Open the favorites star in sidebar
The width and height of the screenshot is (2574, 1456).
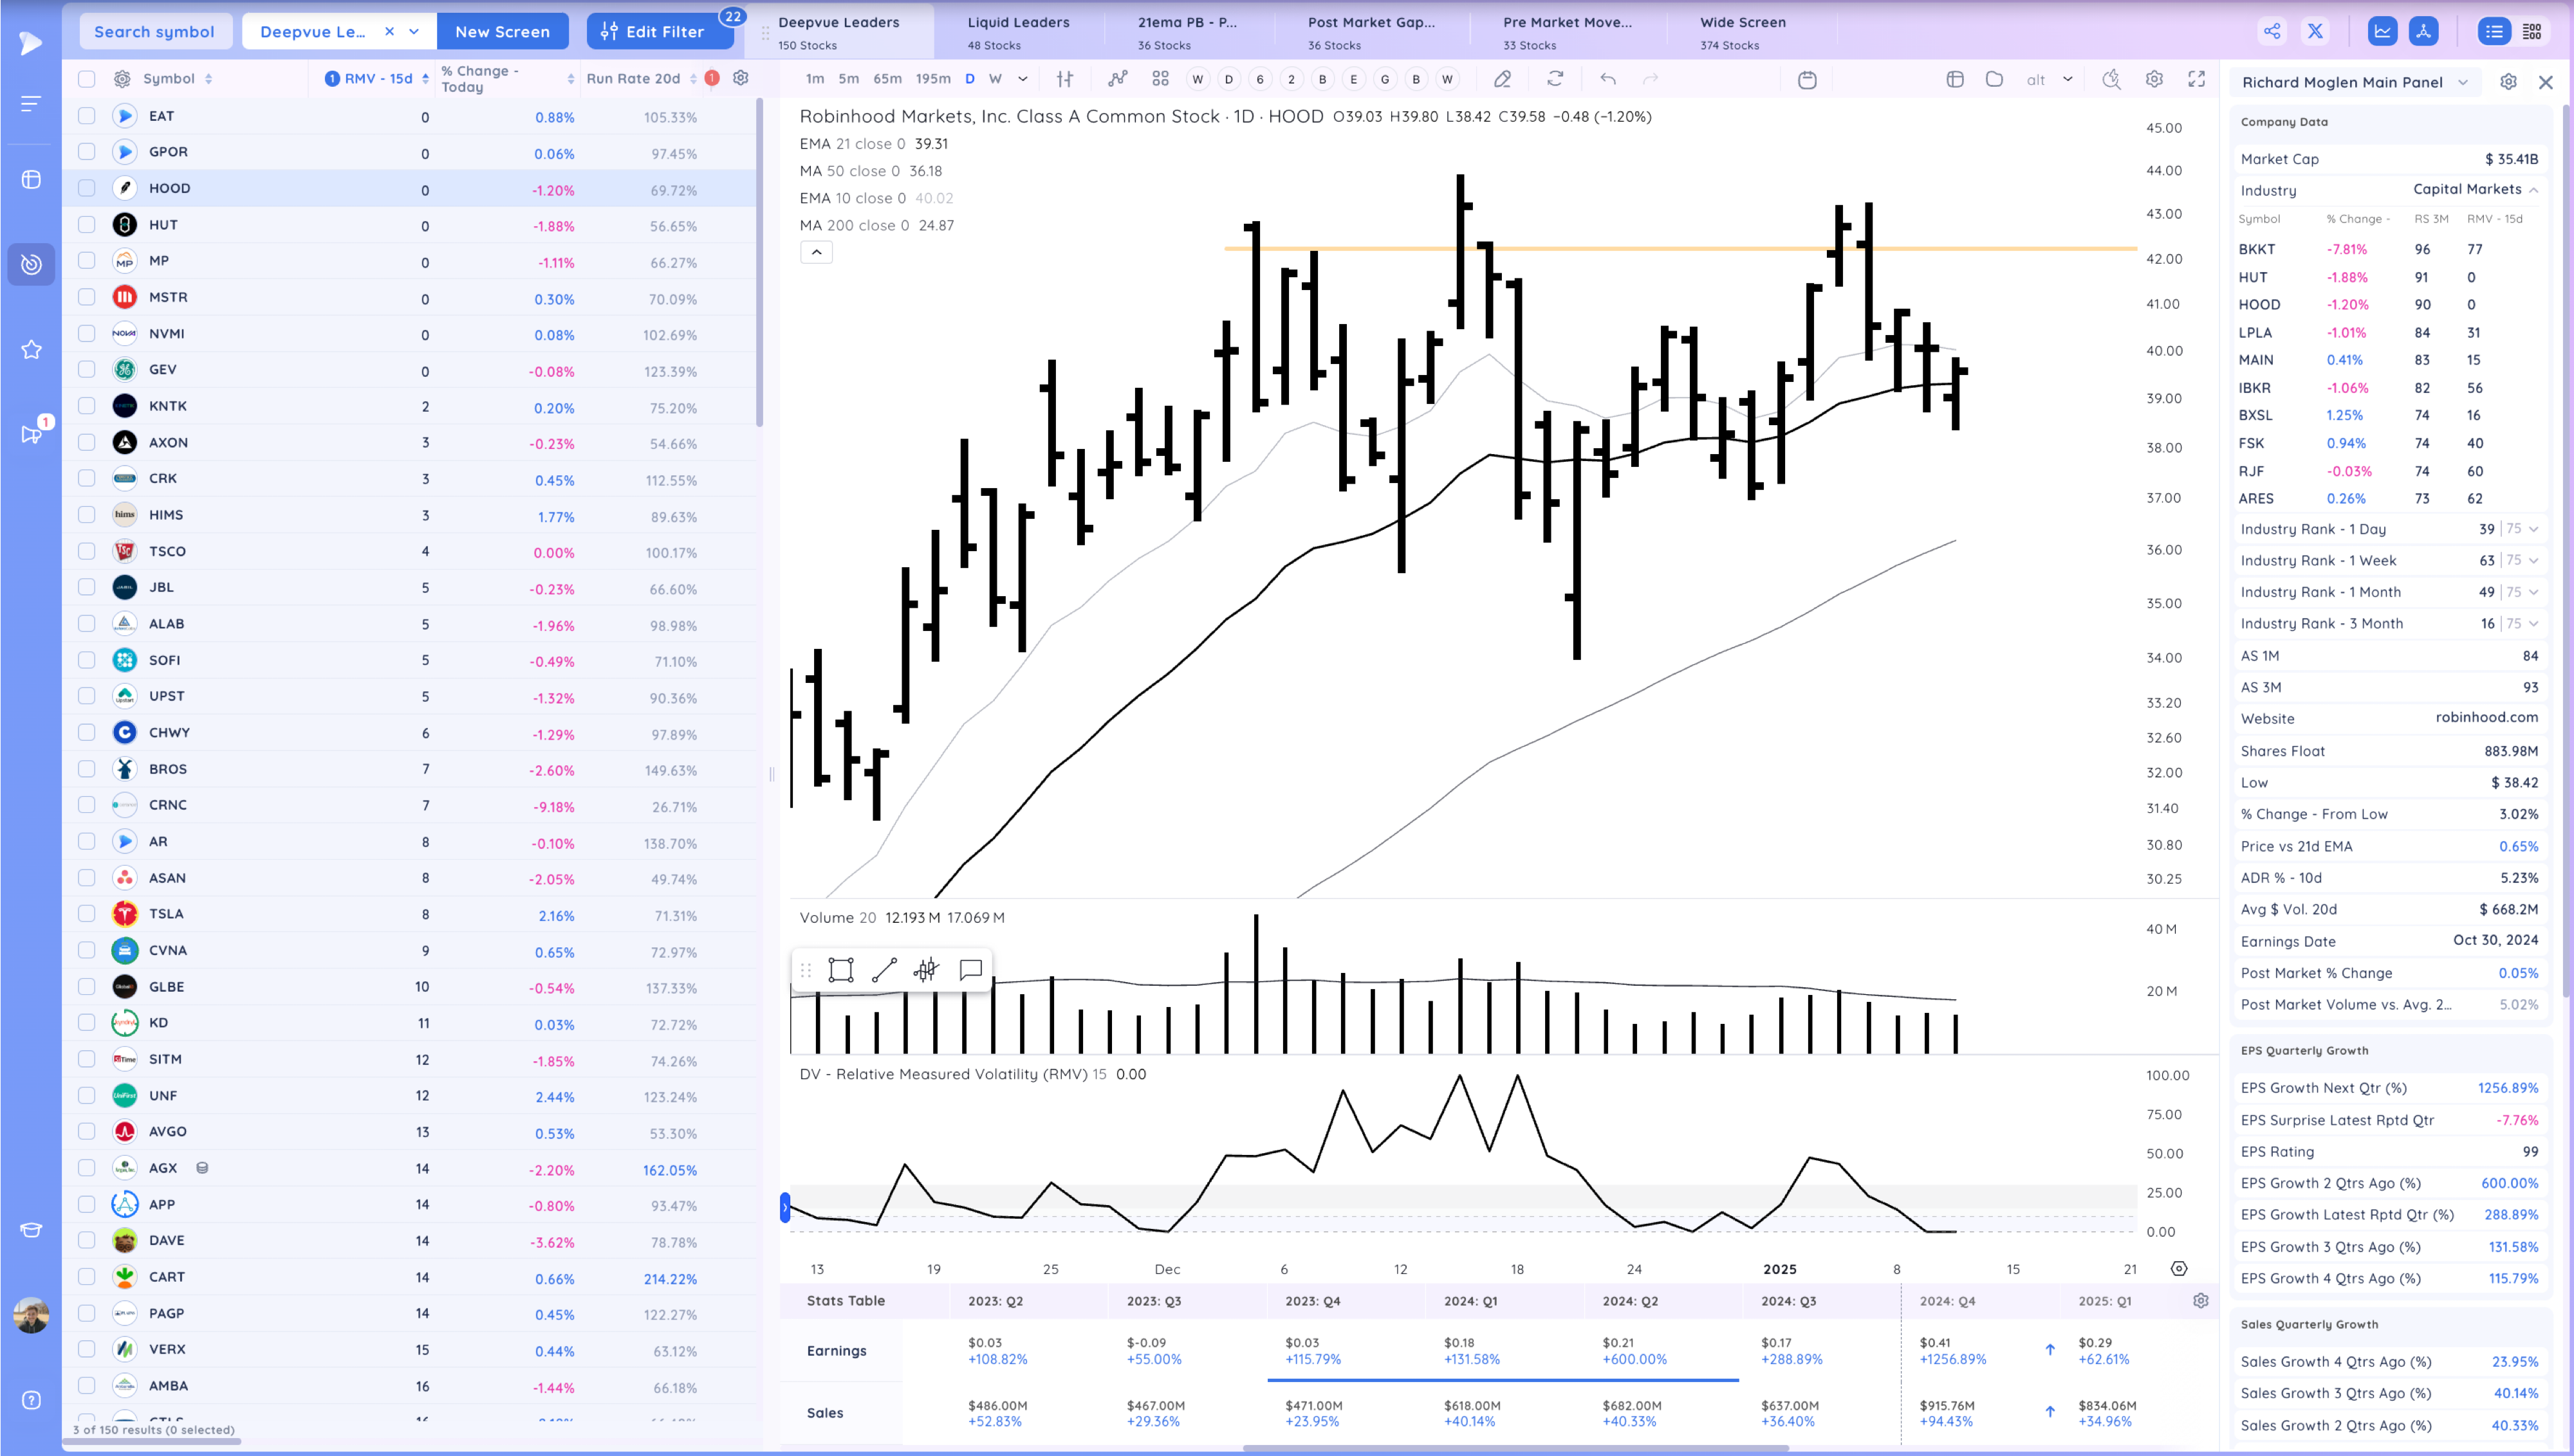[31, 349]
